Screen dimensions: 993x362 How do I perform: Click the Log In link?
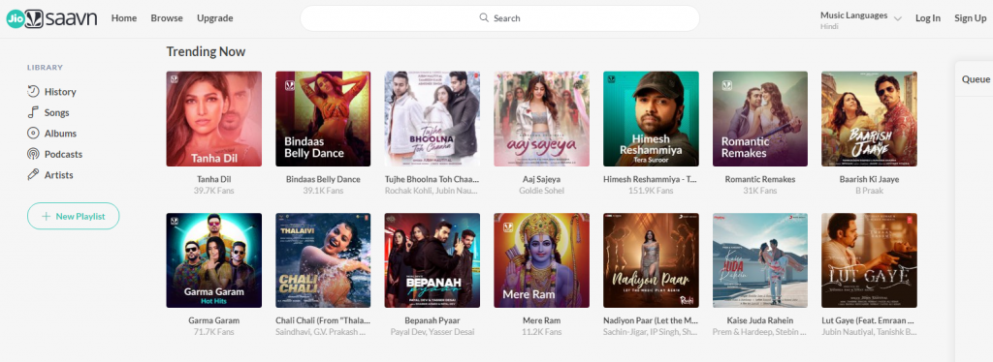click(928, 18)
